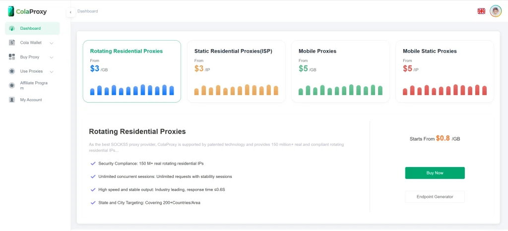
Task: Open the Buy Proxy menu item
Action: (32, 57)
